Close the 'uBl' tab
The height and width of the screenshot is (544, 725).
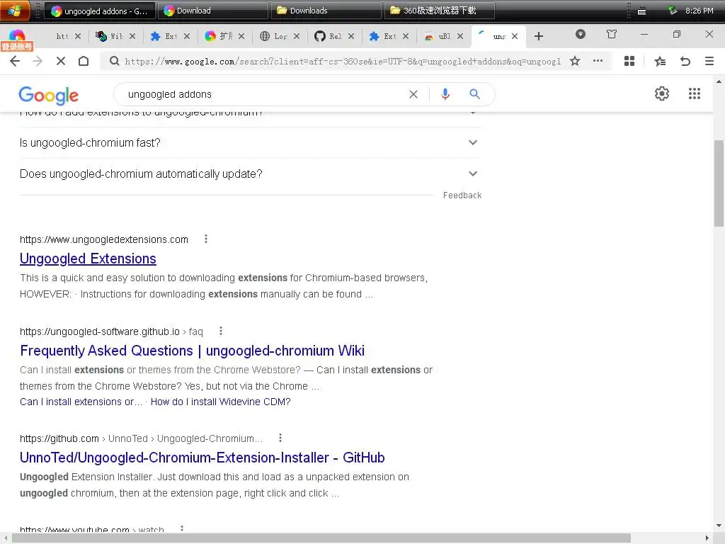[460, 36]
